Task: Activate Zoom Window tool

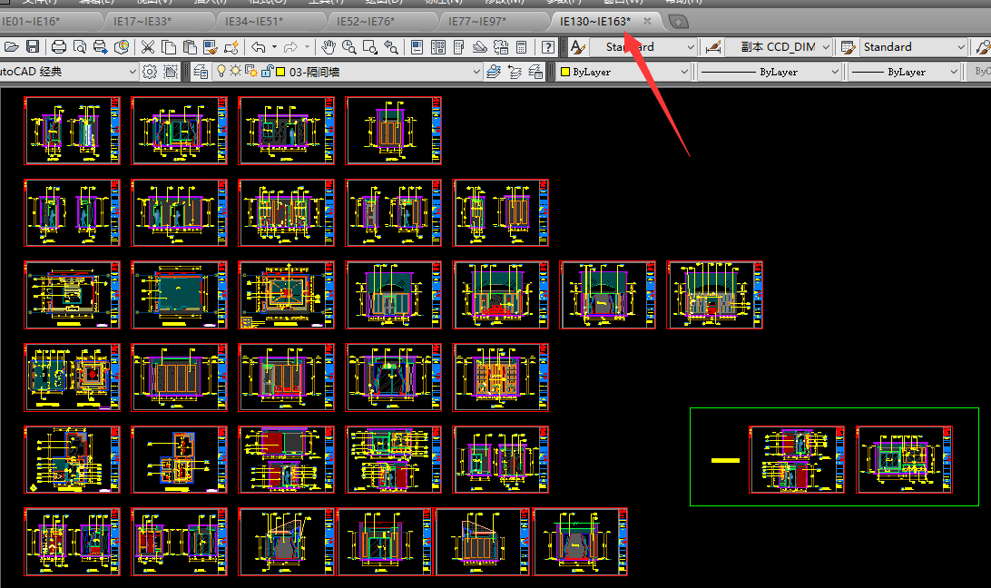Action: click(370, 47)
